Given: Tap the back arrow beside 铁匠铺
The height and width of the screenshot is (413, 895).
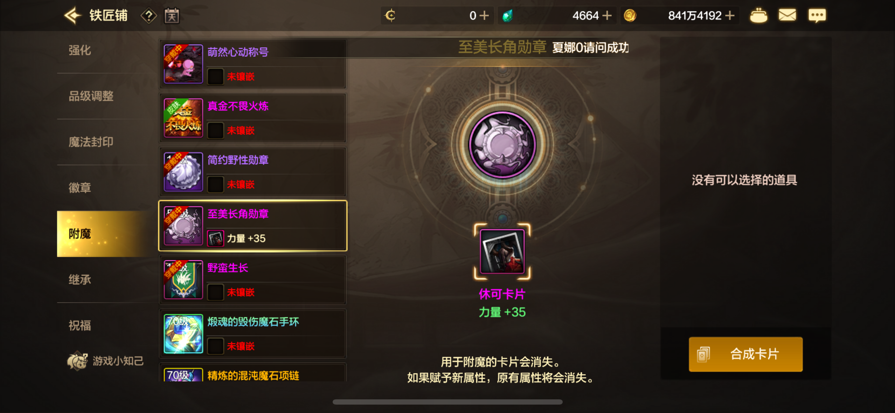Looking at the screenshot, I should tap(72, 15).
